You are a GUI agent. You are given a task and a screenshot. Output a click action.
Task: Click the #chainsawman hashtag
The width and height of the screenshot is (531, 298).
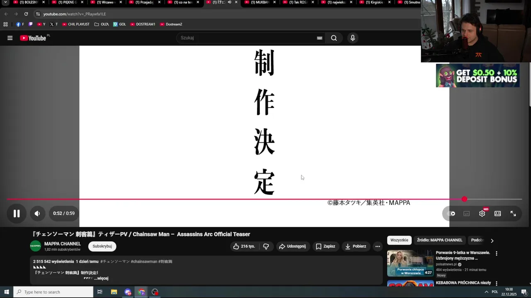tap(144, 262)
